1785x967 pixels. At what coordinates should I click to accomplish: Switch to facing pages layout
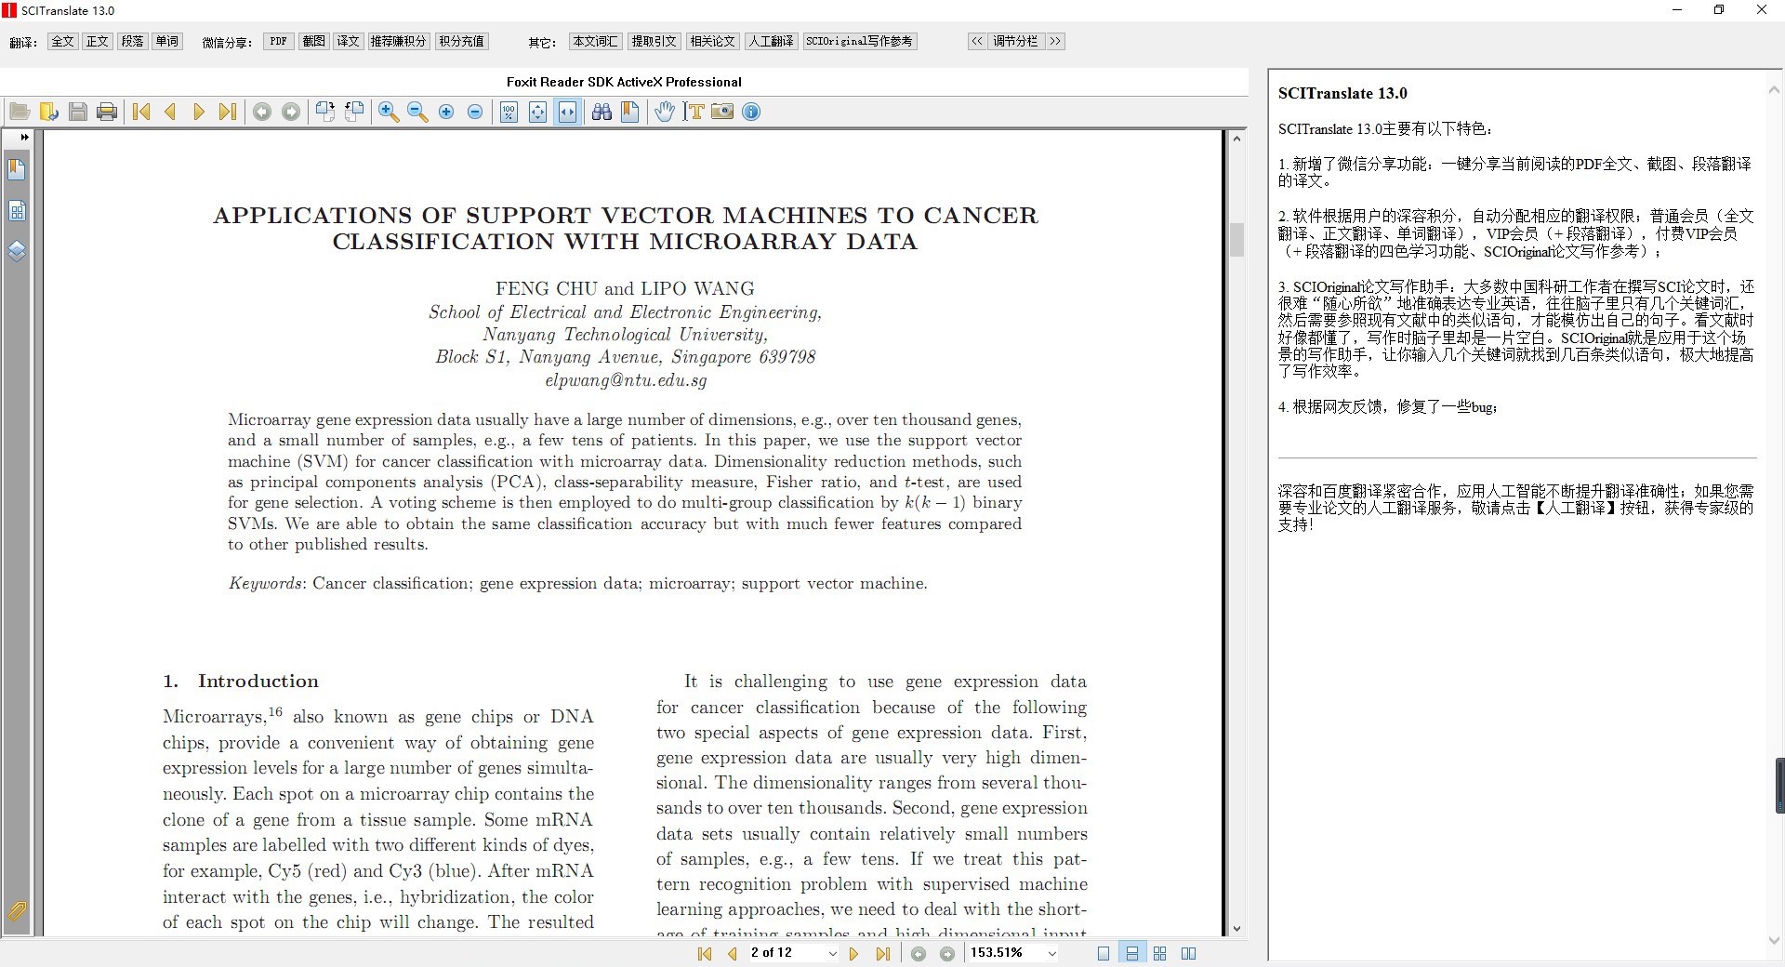point(1188,953)
